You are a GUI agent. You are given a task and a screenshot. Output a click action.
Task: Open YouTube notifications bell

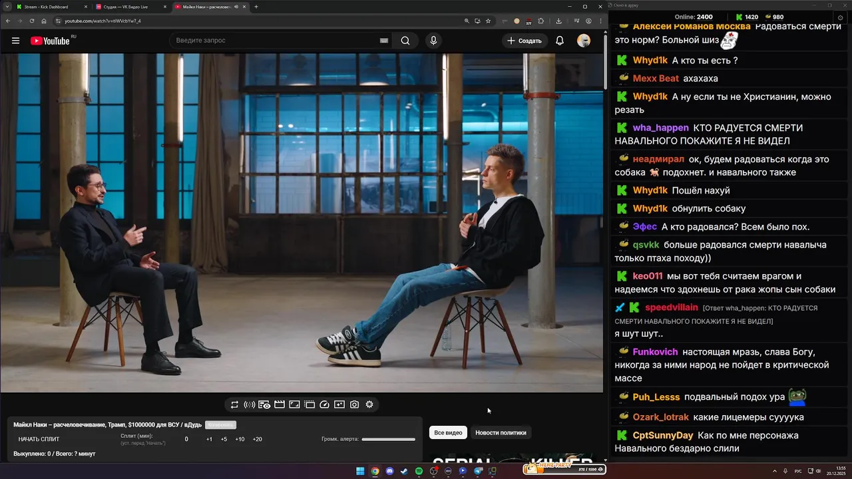point(560,41)
